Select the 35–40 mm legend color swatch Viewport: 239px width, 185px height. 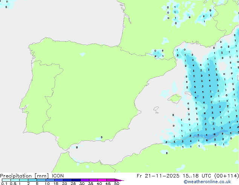(x=93, y=180)
